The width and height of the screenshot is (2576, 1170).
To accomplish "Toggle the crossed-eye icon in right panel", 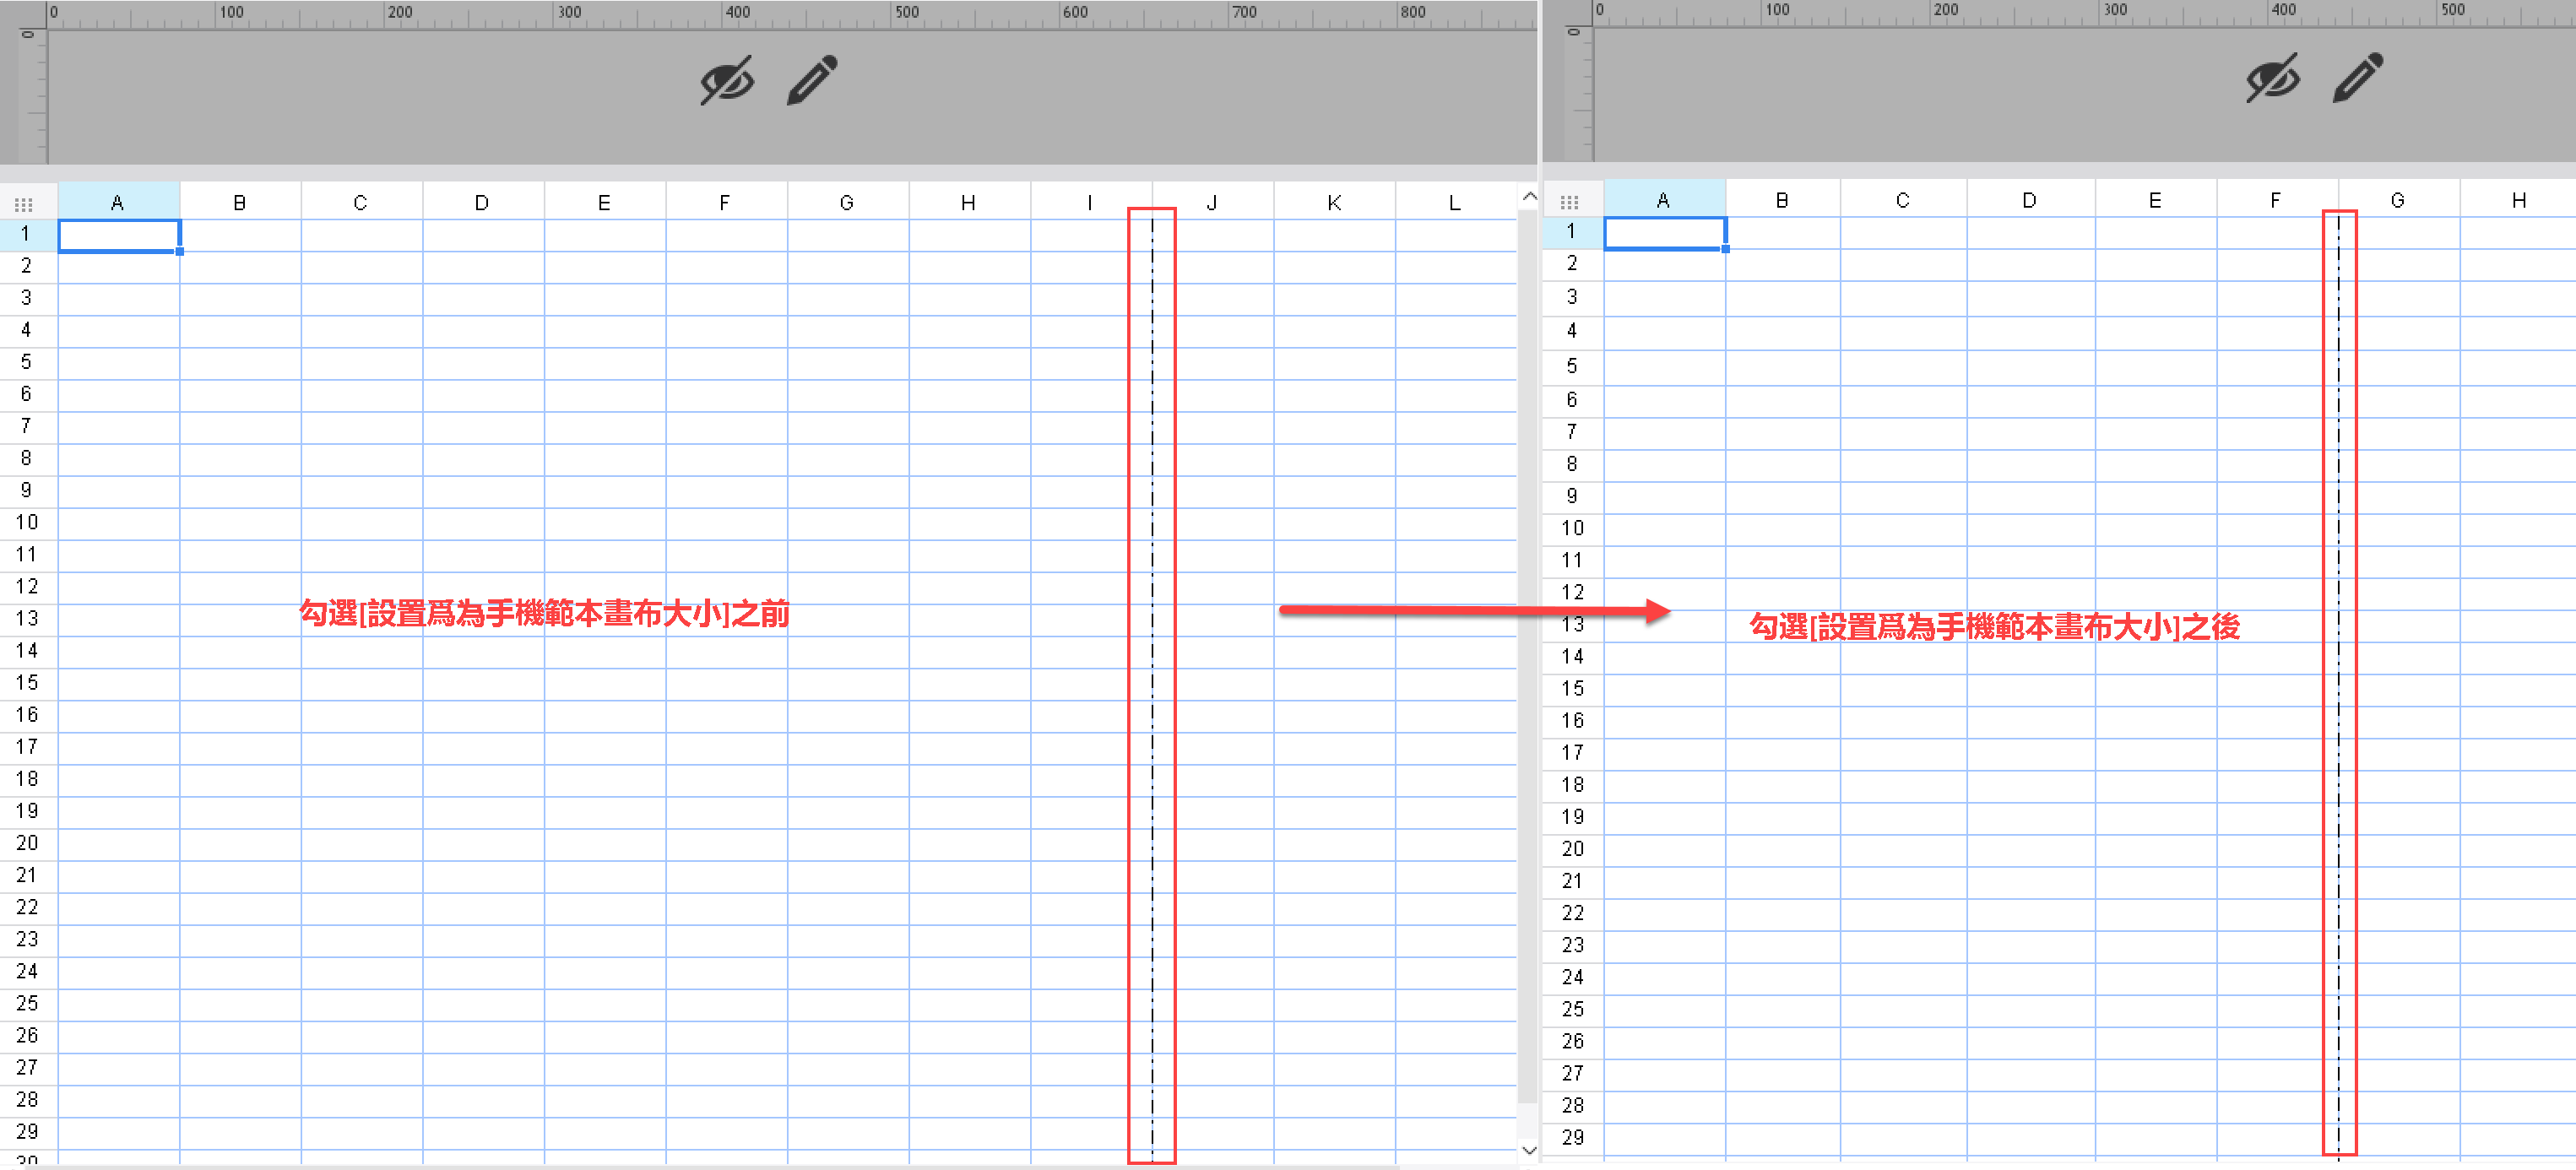I will coord(2272,78).
